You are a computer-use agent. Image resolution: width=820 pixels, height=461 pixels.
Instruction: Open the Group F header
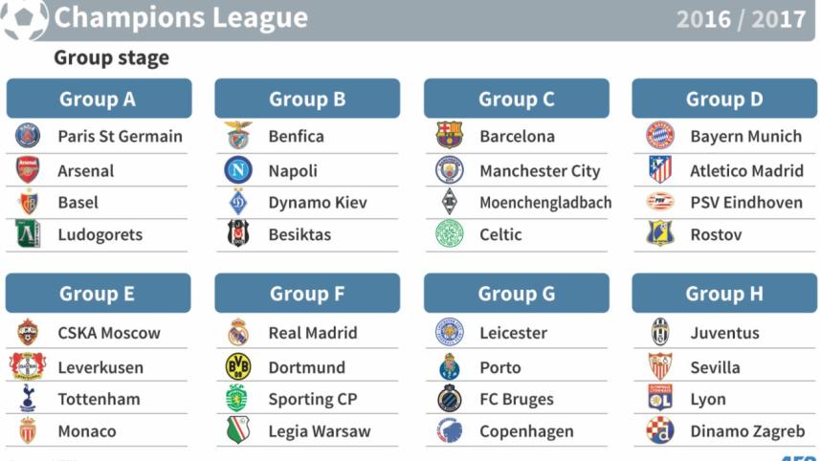(307, 294)
